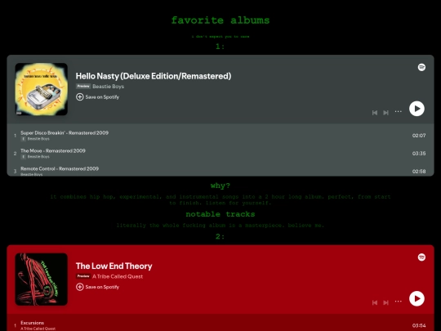Skip to next track in Low End Theory player
Viewport: 441px width, 331px height.
(x=385, y=302)
